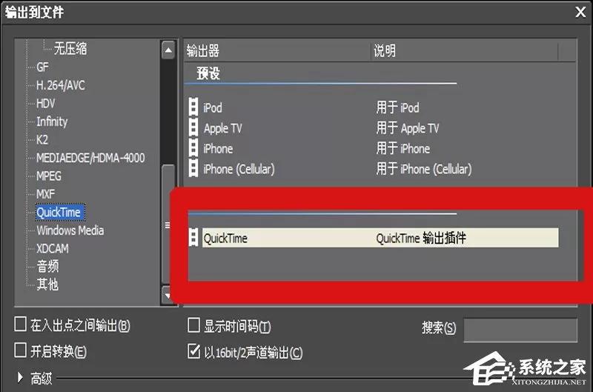Select Windows Media in the format tree
This screenshot has height=392, width=593.
click(x=70, y=230)
